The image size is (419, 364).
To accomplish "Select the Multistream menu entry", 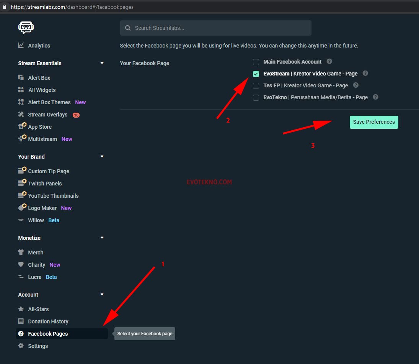I will 42,139.
